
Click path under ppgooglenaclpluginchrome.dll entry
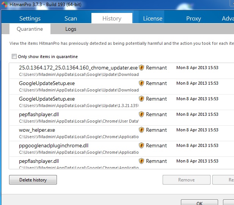coord(79,152)
